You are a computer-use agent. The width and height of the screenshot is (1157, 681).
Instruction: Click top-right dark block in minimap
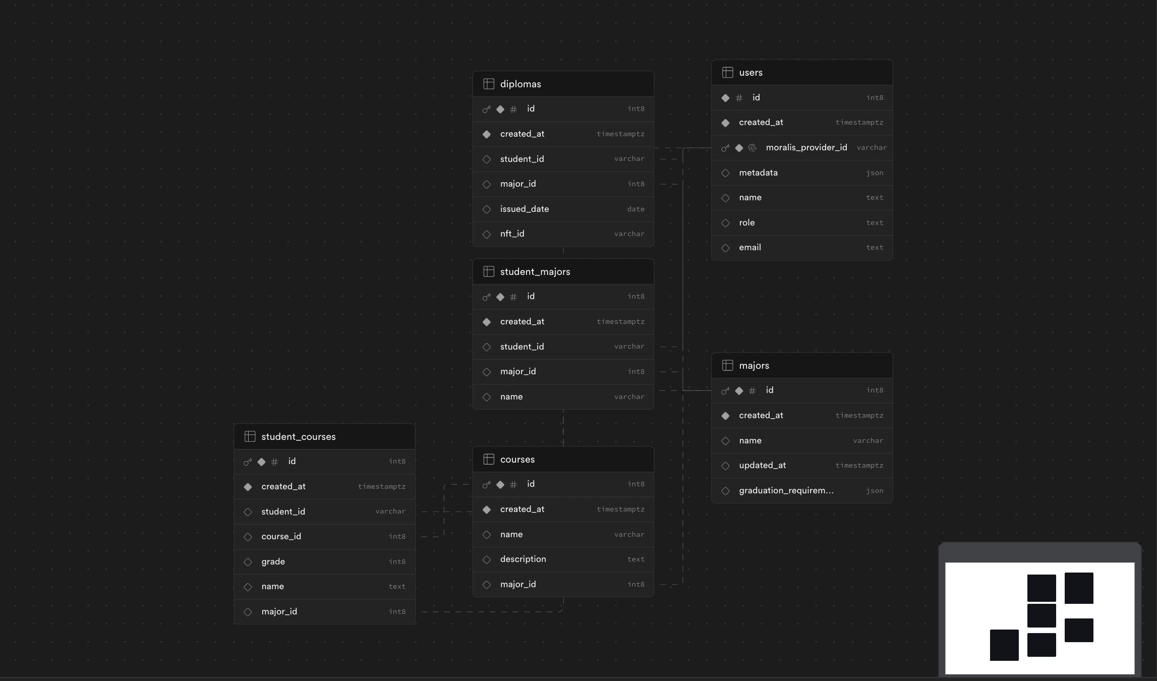[x=1078, y=588]
